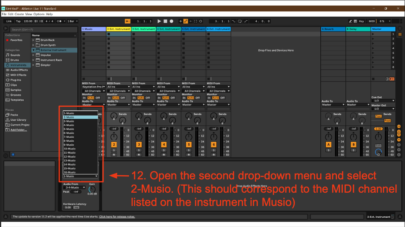Toggle track 2 activator button
405x227 pixels.
point(114,145)
